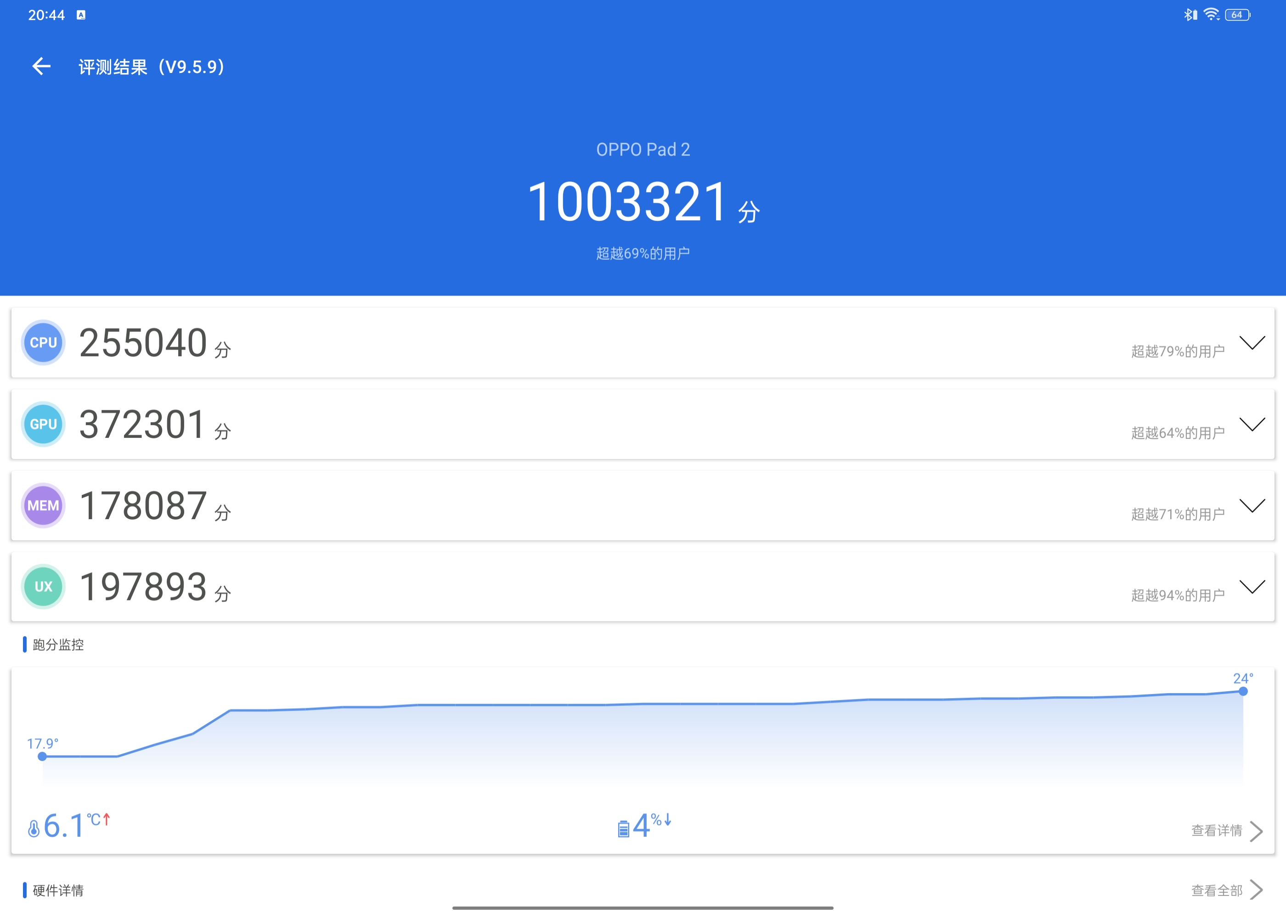Tap the battery drop icon
Screen dimensions: 1286x918
[623, 828]
